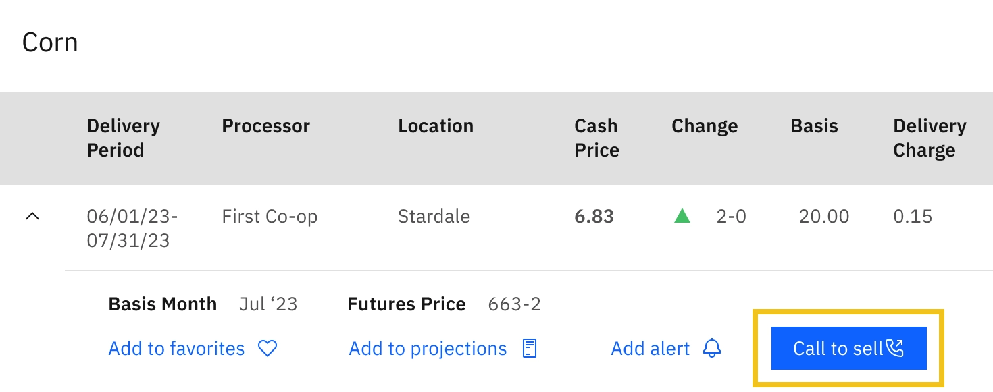Image resolution: width=993 pixels, height=392 pixels.
Task: Sort by Delivery Period column header
Action: pos(124,138)
